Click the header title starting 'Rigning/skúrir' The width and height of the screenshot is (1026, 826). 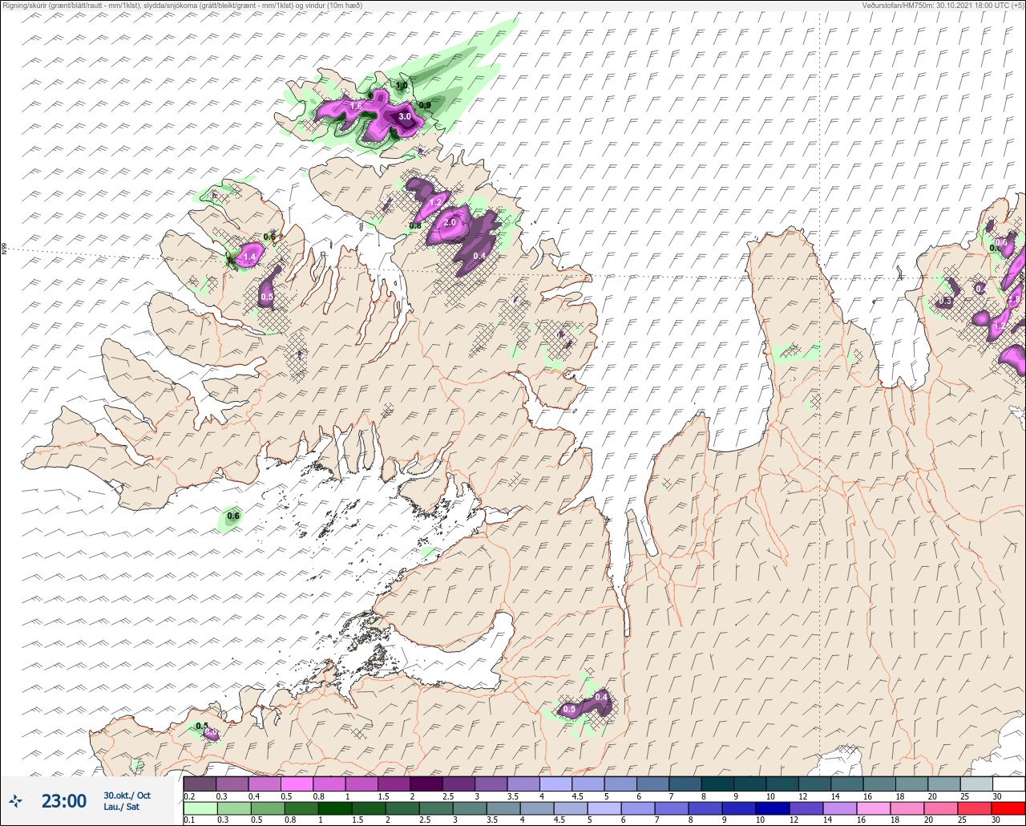click(x=182, y=5)
